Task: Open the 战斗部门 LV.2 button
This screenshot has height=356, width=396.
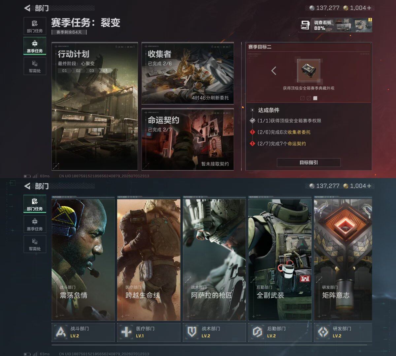Action: 83,332
